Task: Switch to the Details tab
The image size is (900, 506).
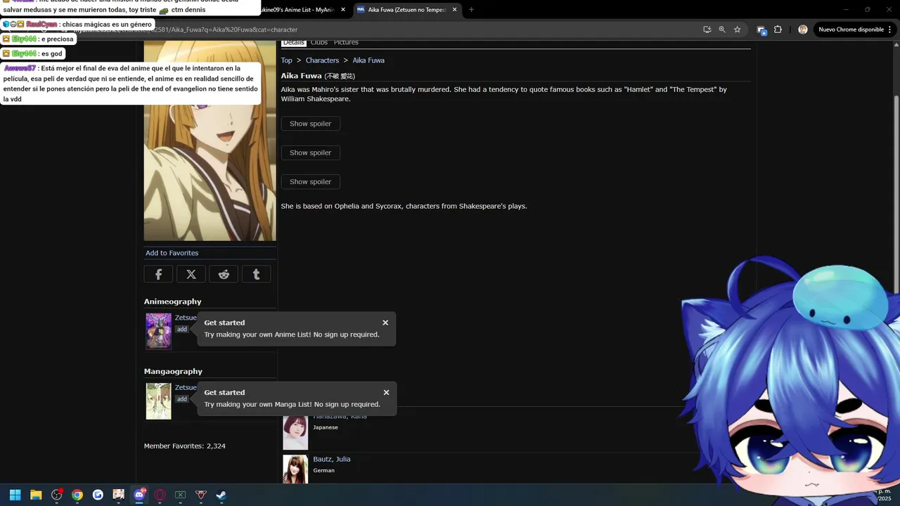Action: 293,43
